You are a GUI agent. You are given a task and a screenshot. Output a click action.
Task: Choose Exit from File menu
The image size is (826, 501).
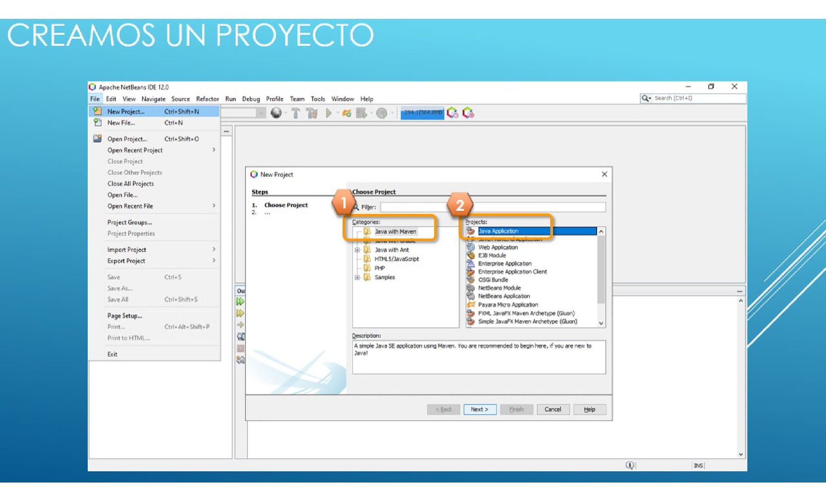click(x=112, y=354)
